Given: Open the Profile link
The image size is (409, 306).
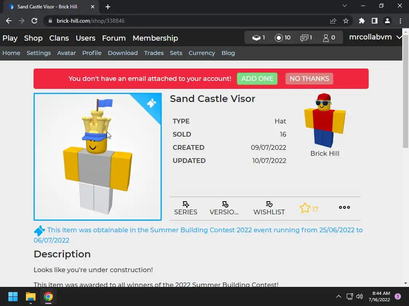Looking at the screenshot, I should (x=92, y=53).
